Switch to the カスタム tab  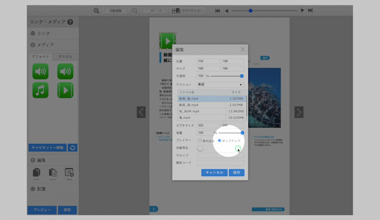[65, 57]
